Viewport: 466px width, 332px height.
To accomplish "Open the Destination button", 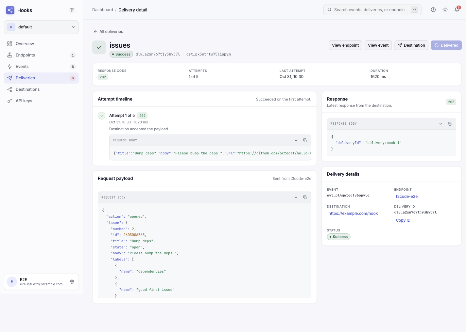I will [x=411, y=45].
